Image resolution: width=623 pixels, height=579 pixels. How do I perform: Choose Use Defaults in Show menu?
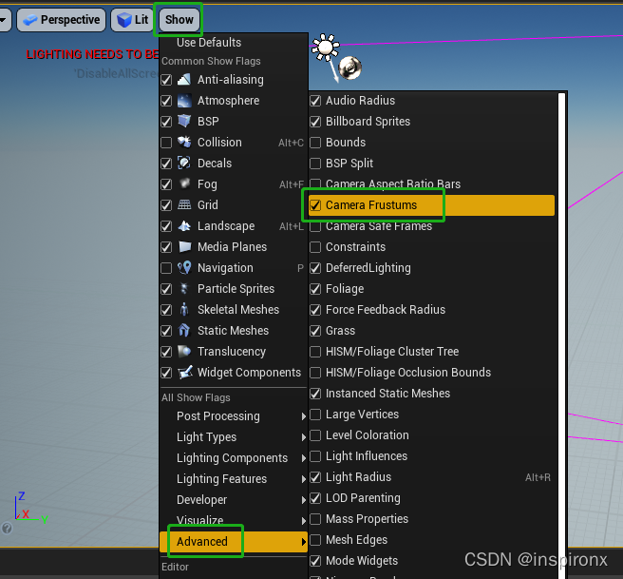[x=234, y=43]
